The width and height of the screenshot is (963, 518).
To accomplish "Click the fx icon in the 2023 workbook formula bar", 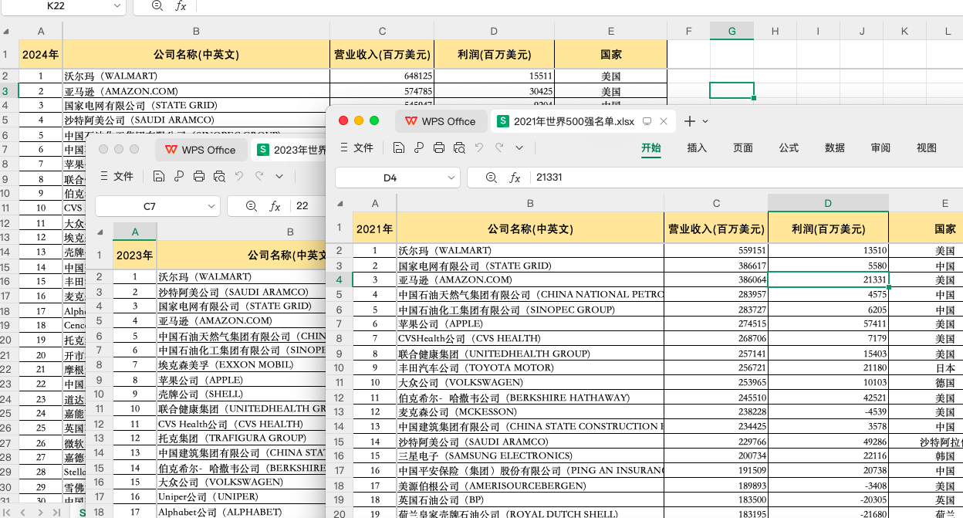I will pos(274,206).
